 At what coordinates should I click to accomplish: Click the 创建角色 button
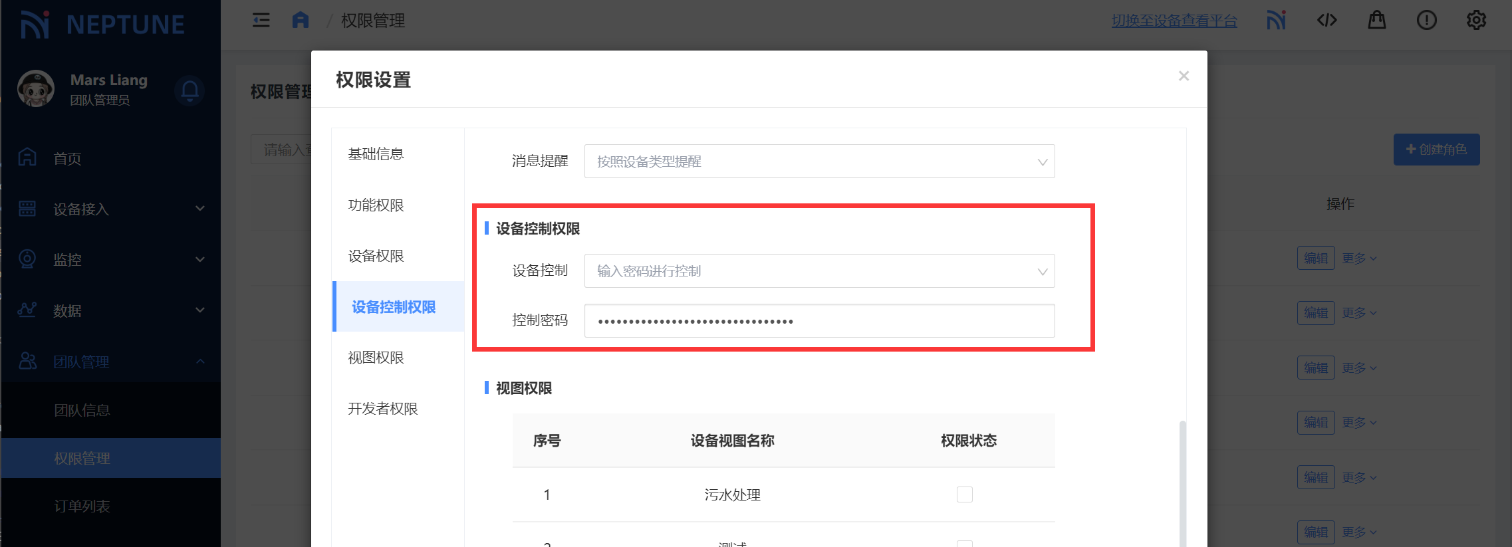[1436, 150]
